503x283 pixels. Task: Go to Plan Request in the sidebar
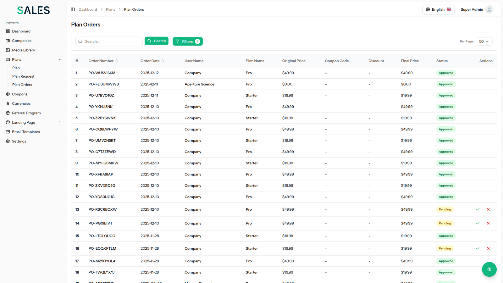pyautogui.click(x=23, y=76)
